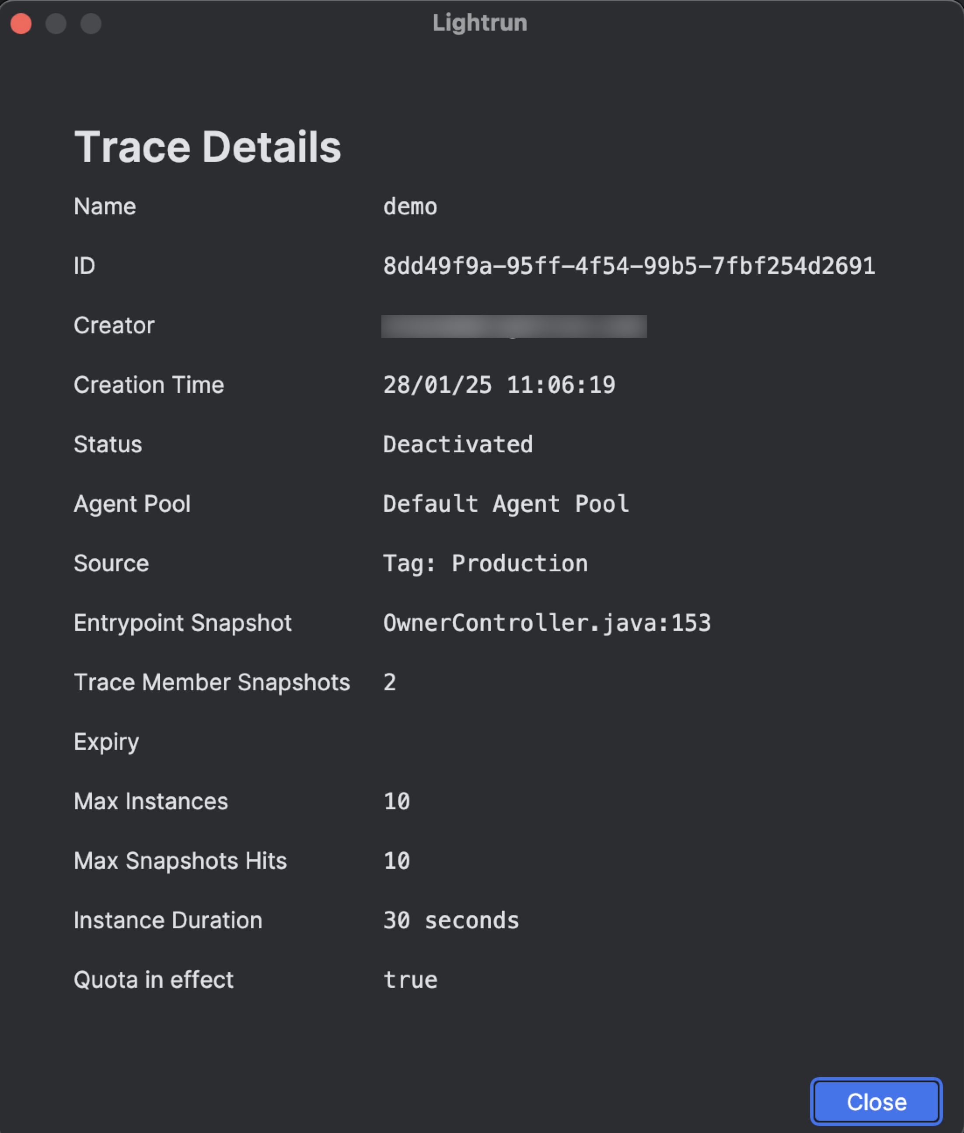964x1133 pixels.
Task: Click the Expiry label
Action: [x=107, y=741]
